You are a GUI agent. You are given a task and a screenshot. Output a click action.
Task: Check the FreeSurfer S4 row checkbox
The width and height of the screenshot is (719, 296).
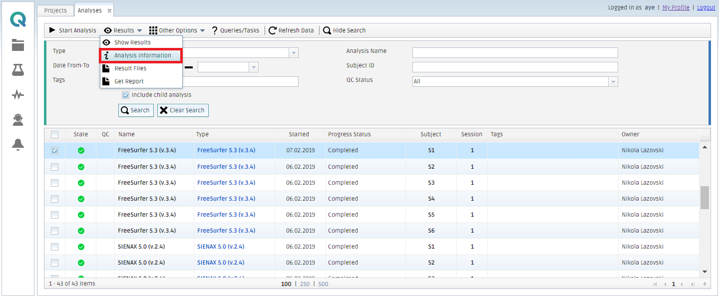(x=54, y=199)
